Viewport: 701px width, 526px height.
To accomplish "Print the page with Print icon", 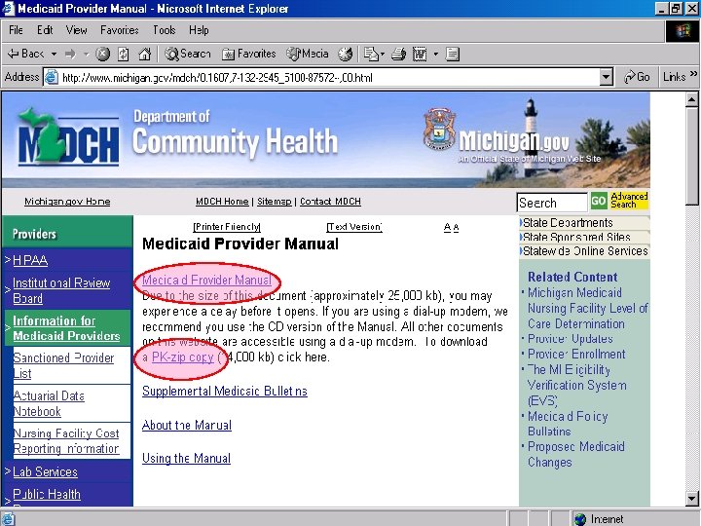I will click(398, 55).
